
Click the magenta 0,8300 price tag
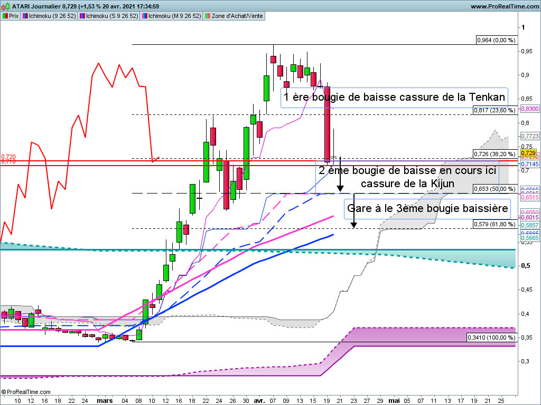pos(529,109)
